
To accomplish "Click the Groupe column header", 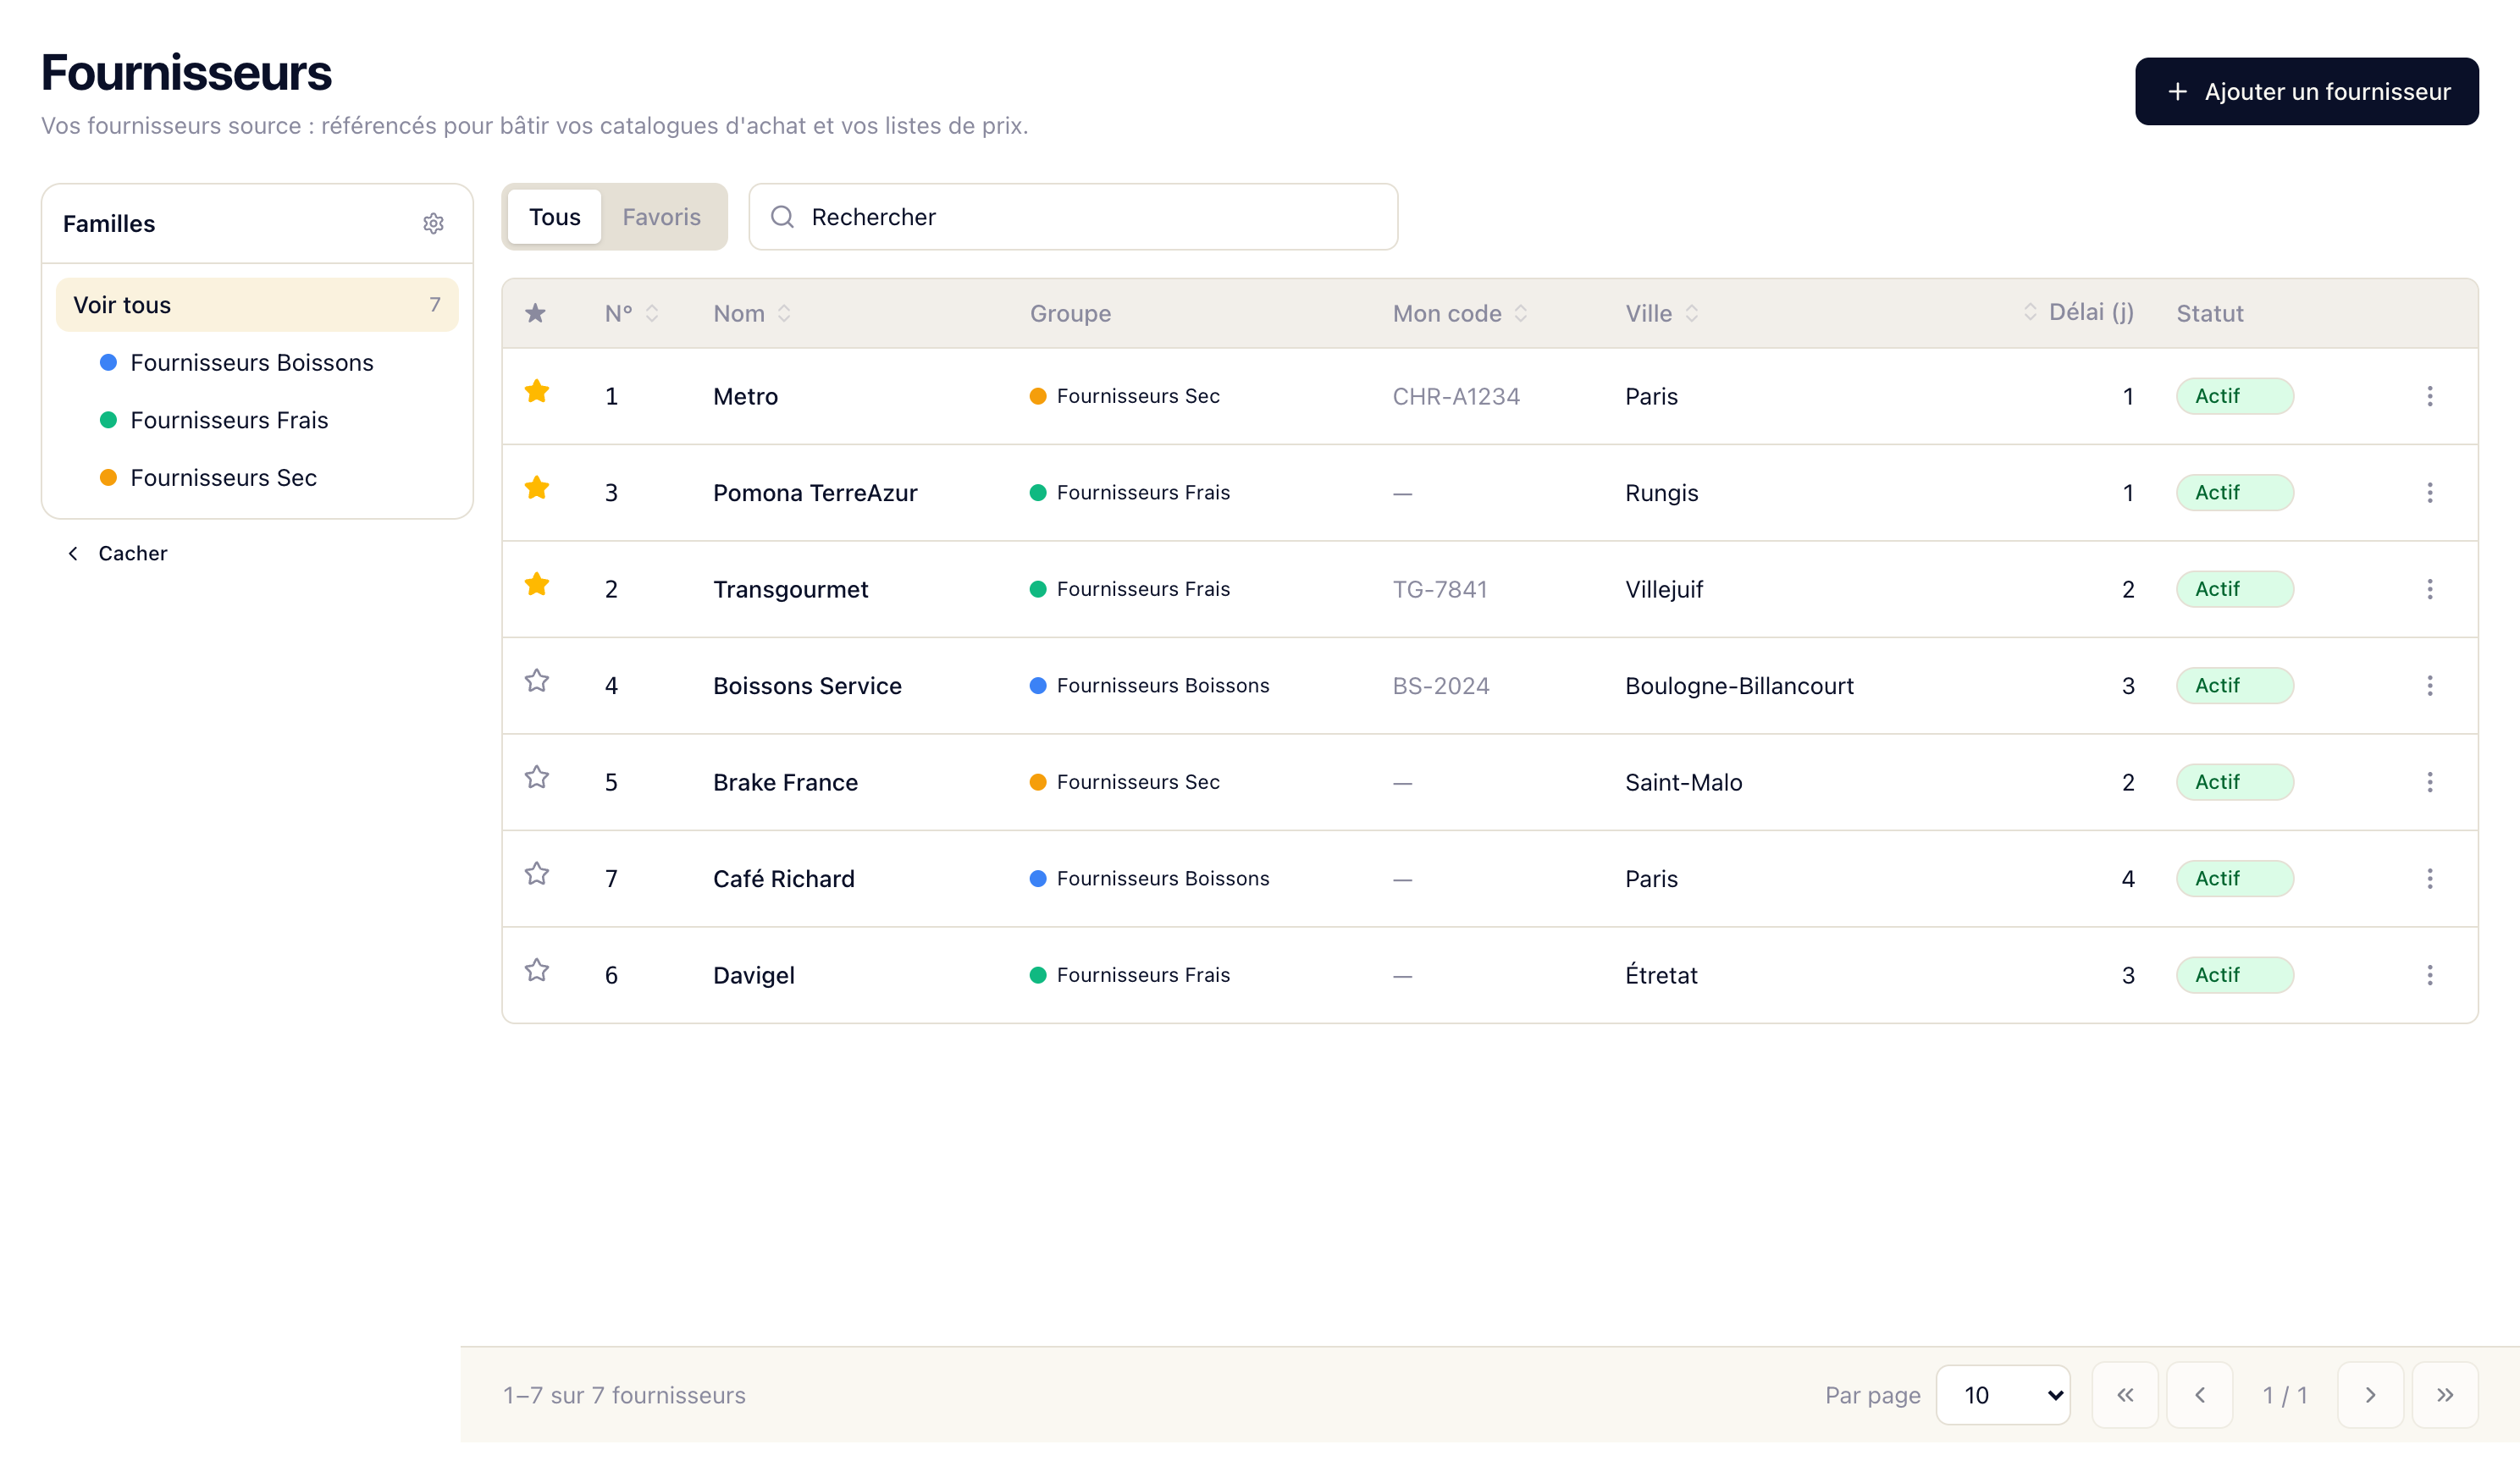I will [1070, 314].
